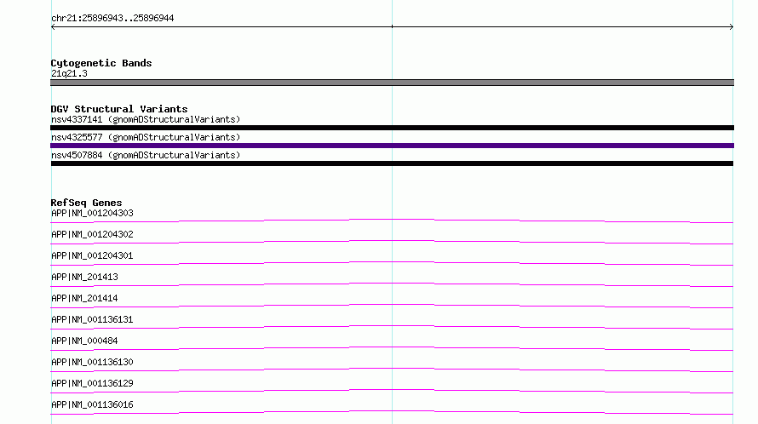Select transcript APP|NM_000484

pyautogui.click(x=84, y=341)
